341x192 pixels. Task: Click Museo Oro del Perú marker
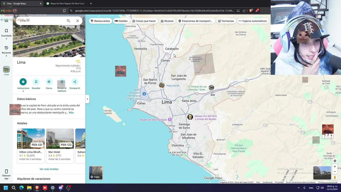[x=190, y=117]
